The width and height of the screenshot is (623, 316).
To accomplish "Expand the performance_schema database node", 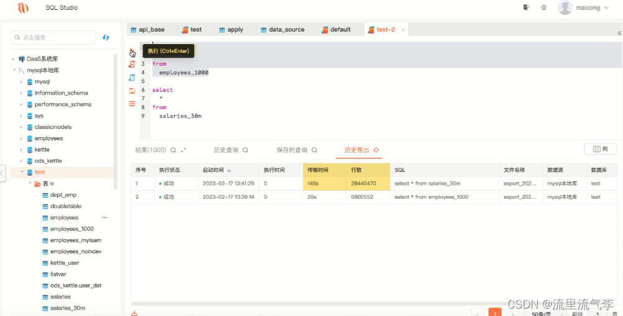I will coord(21,104).
